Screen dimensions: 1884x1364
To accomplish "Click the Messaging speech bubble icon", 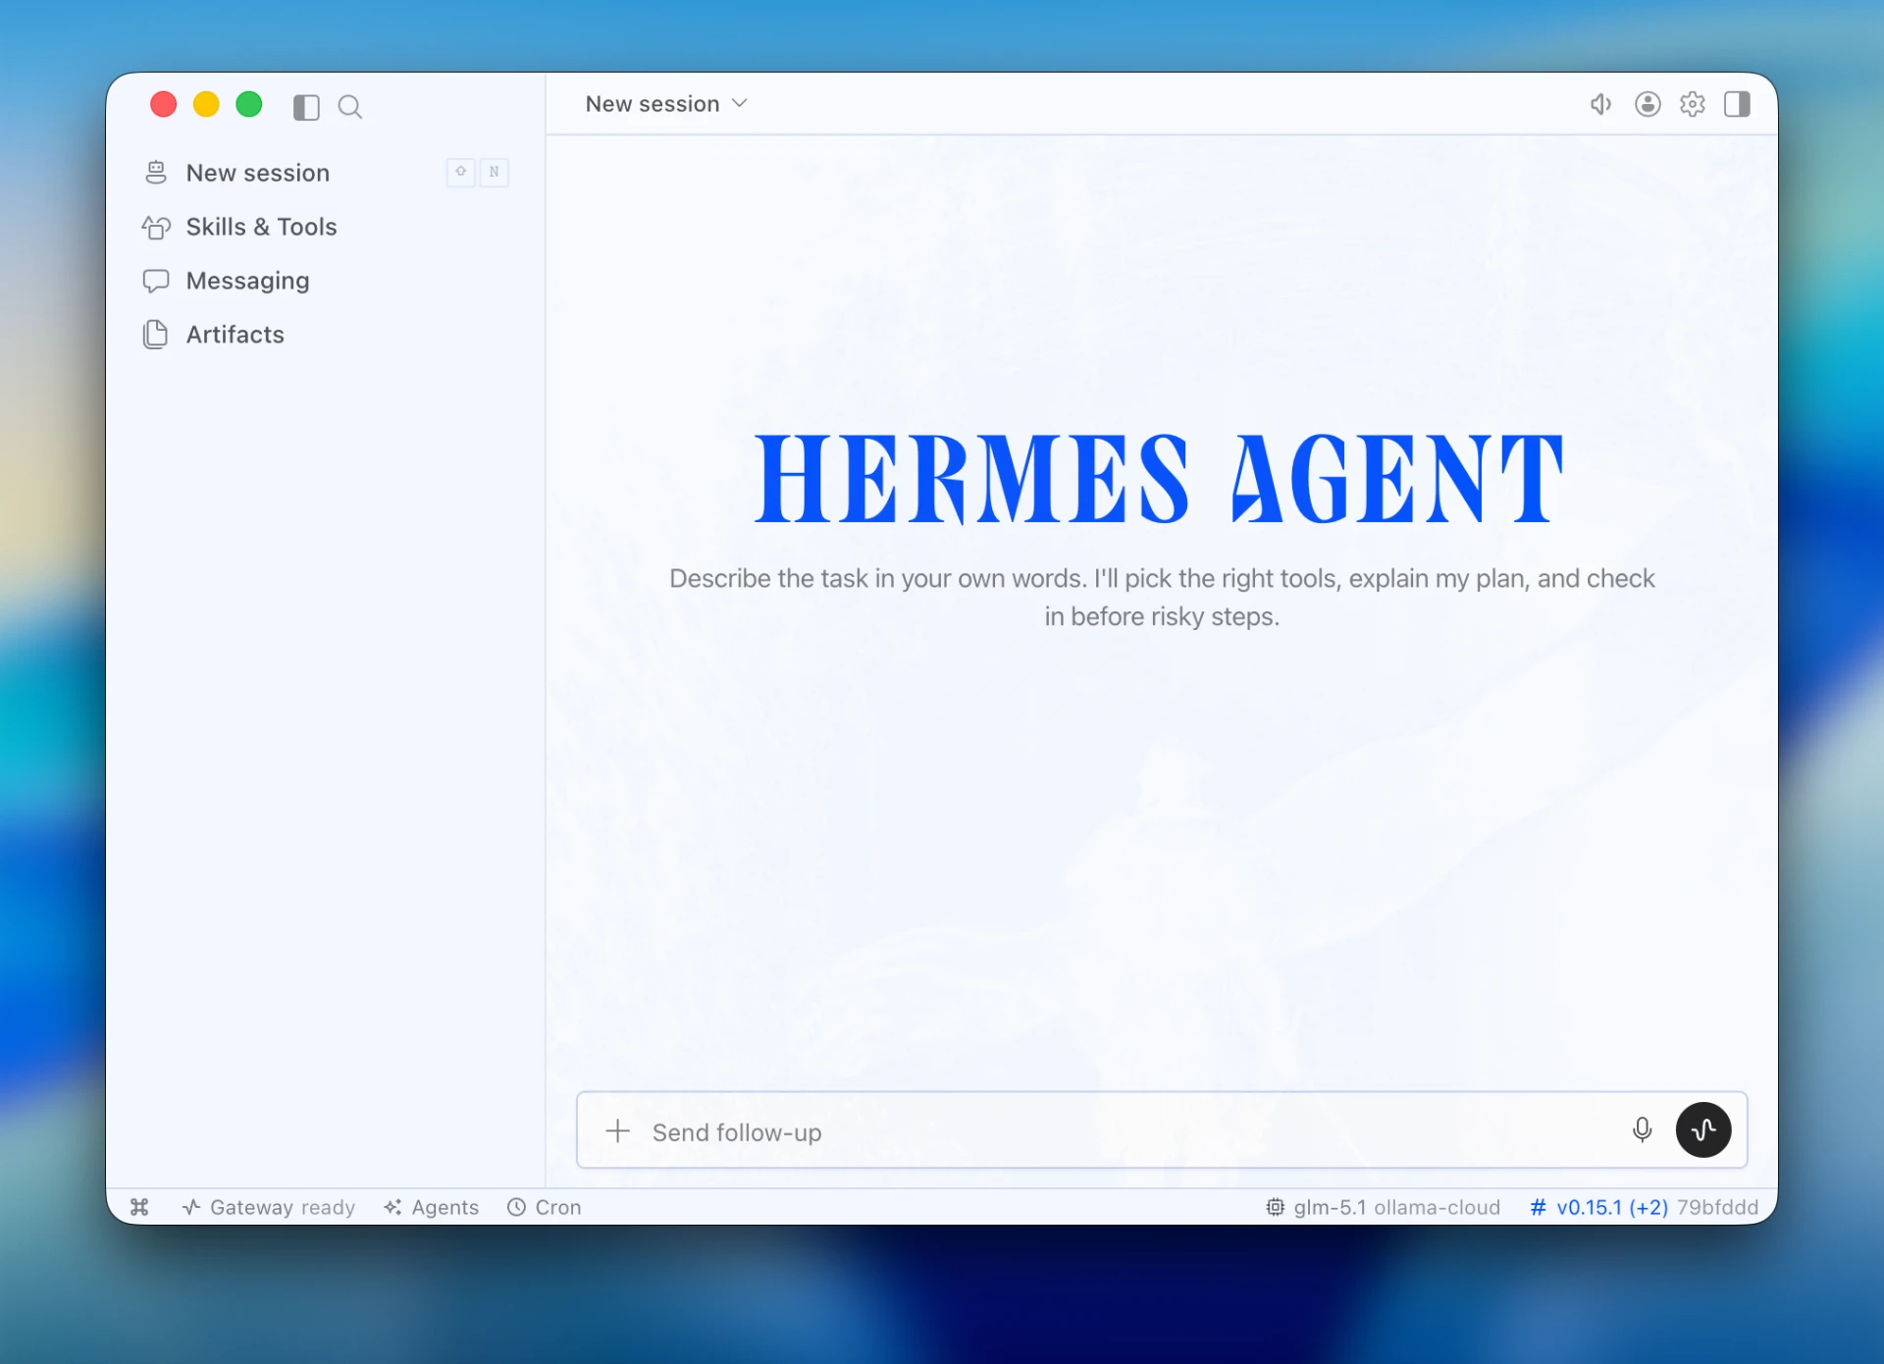I will point(156,282).
